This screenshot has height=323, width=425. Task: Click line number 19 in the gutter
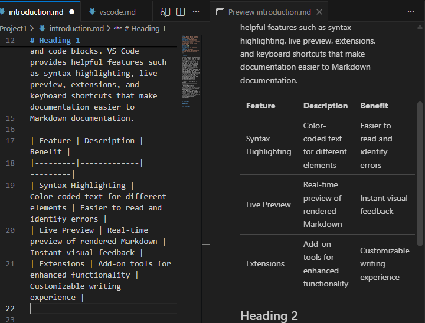point(10,186)
